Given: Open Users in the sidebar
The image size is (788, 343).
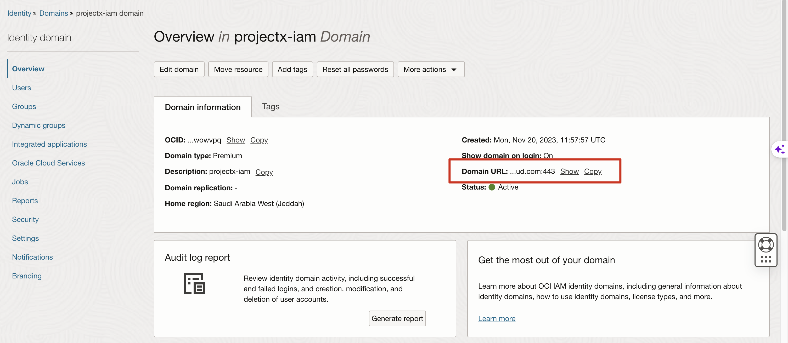Looking at the screenshot, I should click(21, 88).
